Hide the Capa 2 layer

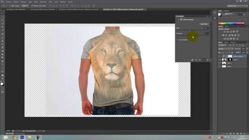click(x=219, y=63)
